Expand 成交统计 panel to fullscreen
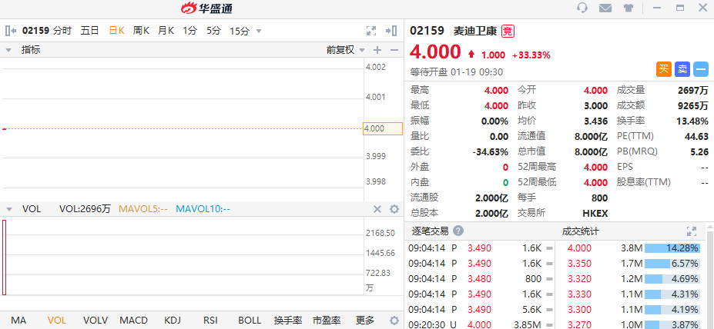714x329 pixels. pos(692,231)
